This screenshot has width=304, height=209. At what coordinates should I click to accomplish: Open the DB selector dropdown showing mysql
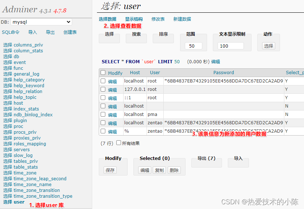[41, 22]
